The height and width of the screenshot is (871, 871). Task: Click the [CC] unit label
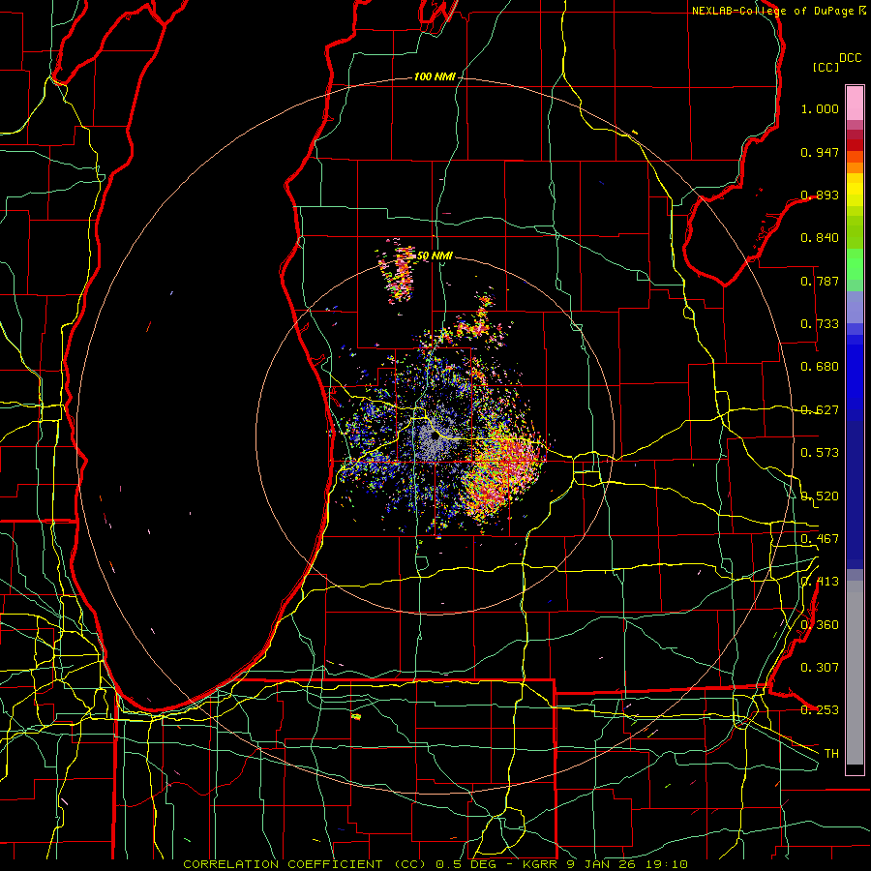[x=826, y=67]
